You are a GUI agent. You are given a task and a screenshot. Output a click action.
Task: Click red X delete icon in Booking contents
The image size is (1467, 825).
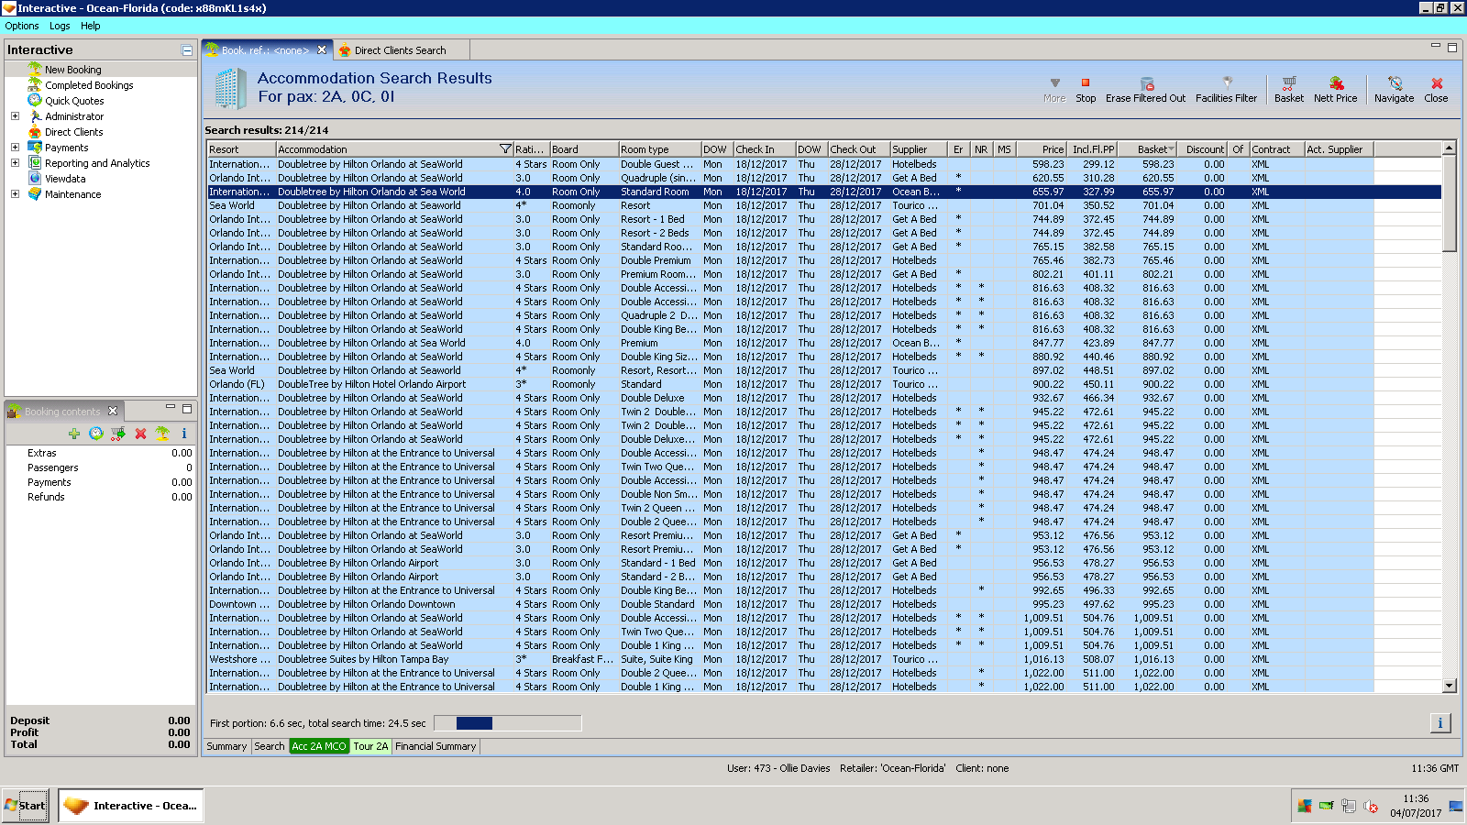click(x=140, y=434)
